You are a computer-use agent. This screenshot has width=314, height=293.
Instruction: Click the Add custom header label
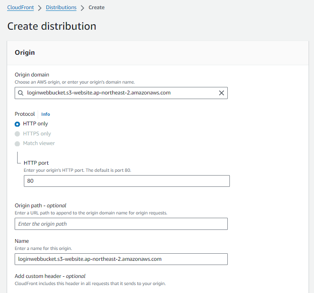[50, 276]
